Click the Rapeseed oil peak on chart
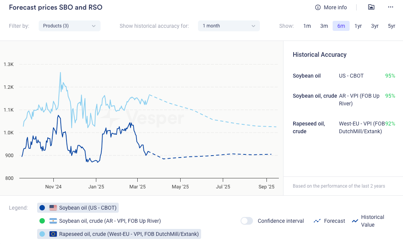This screenshot has height=244, width=403. pyautogui.click(x=60, y=73)
